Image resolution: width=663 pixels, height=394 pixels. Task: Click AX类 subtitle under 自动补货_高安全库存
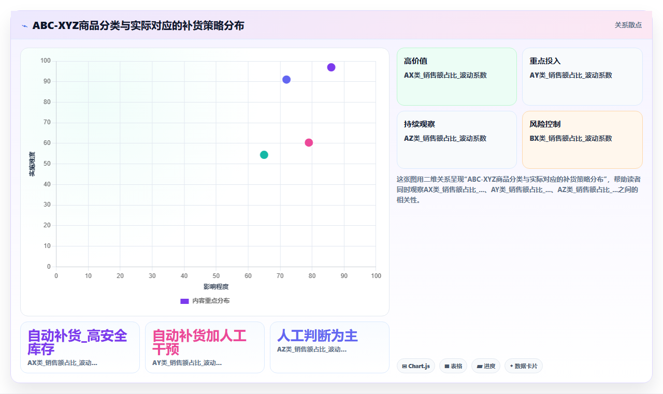(x=62, y=363)
